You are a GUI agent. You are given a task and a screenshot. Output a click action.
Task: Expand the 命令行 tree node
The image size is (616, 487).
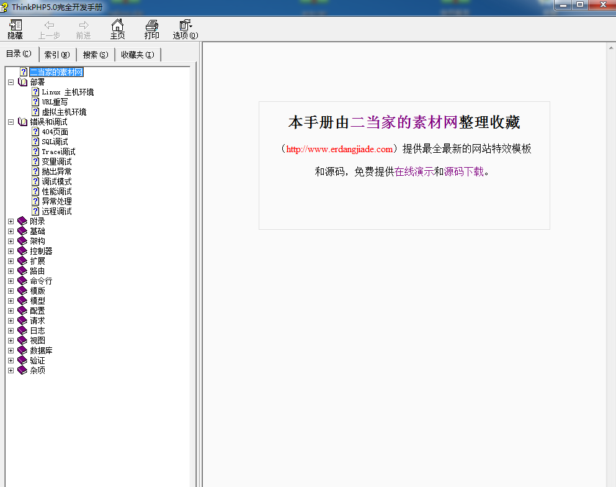click(11, 281)
